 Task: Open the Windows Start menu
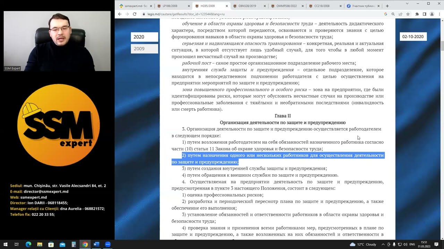6,244
